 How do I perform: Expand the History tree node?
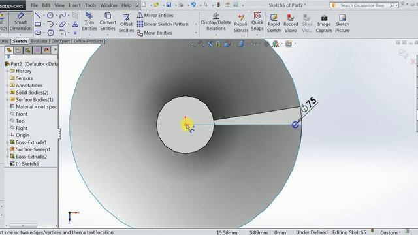(x=7, y=71)
